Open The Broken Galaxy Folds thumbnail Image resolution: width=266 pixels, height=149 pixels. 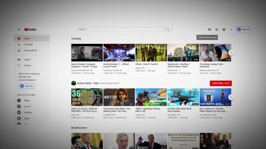(x=216, y=53)
